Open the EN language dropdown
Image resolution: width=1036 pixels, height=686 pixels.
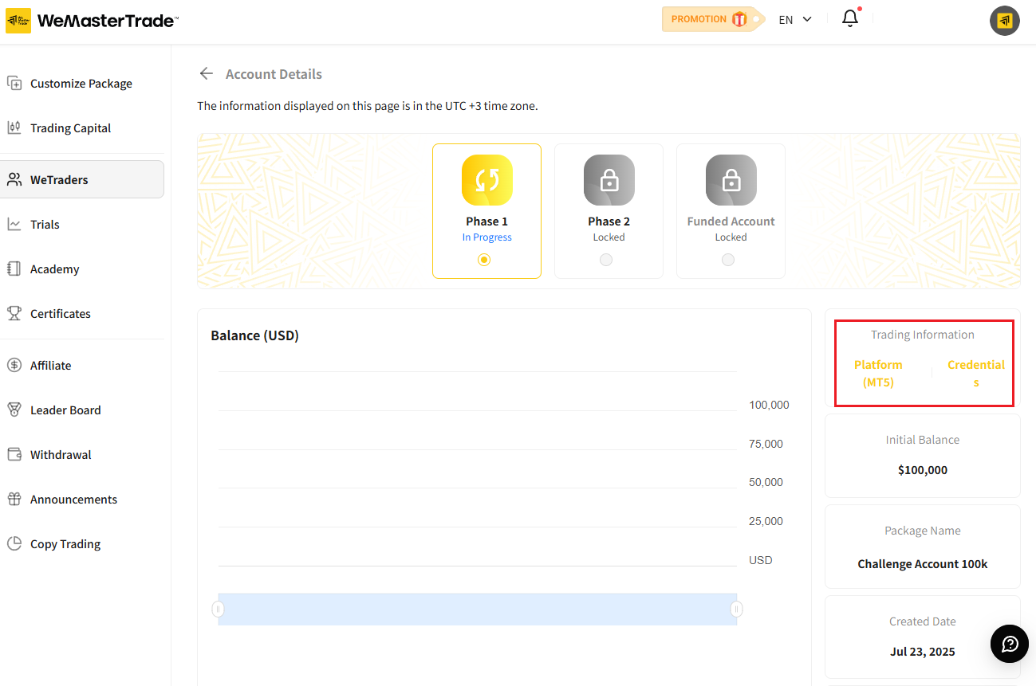(795, 19)
